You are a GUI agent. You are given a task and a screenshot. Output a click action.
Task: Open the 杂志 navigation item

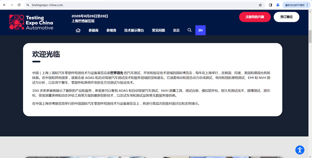point(176,30)
